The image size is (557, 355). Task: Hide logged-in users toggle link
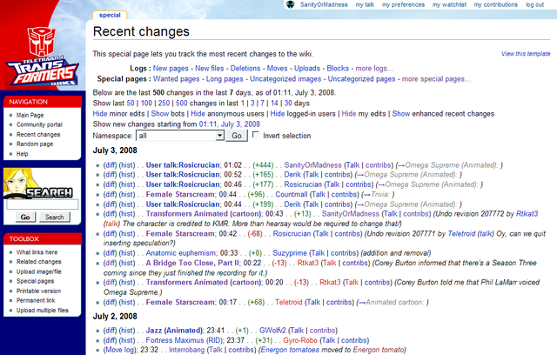pyautogui.click(x=278, y=114)
